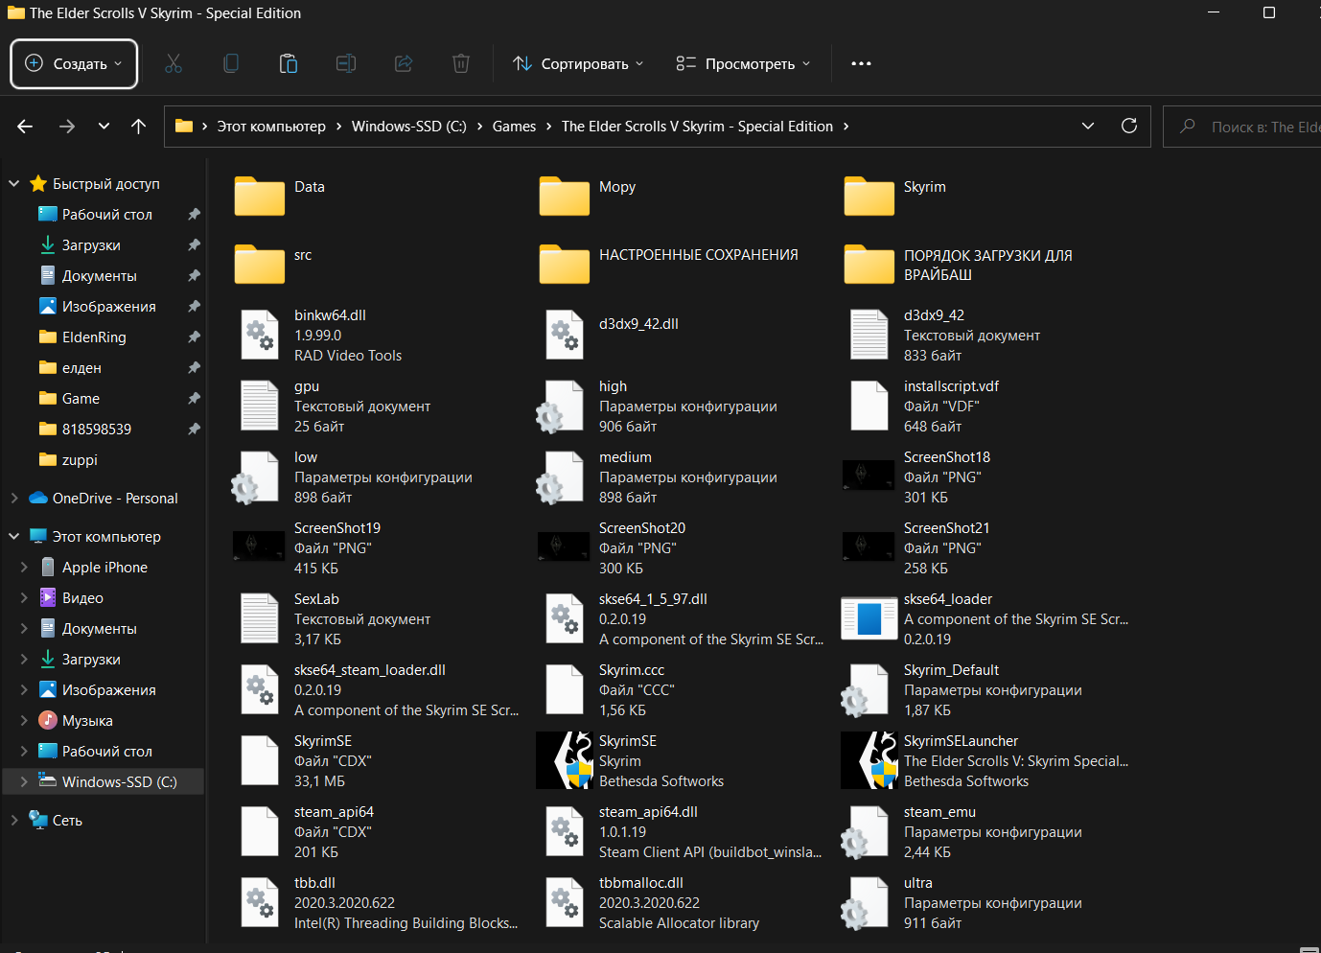The image size is (1321, 953).
Task: Open the three-dots more options menu
Action: 861,64
